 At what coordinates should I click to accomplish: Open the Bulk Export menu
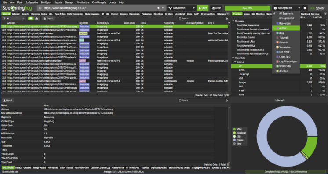[x=46, y=2]
